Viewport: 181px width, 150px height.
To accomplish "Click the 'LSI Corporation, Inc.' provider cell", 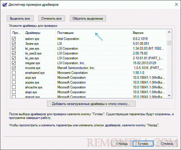I will (71, 63).
